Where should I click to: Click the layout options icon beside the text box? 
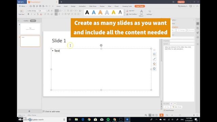tap(154, 54)
